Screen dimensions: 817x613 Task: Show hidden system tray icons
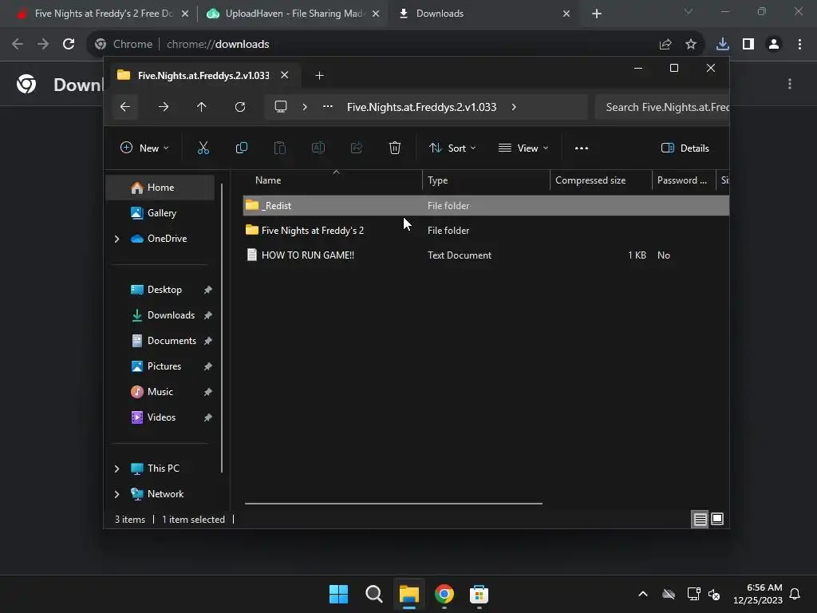[x=643, y=594]
